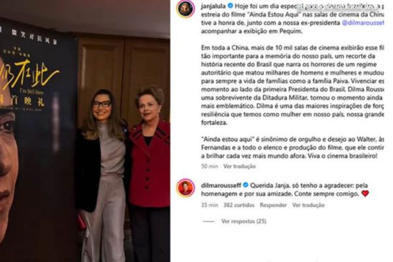Click verified badge beside janjalula
The width and height of the screenshot is (393, 262).
pyautogui.click(x=230, y=6)
